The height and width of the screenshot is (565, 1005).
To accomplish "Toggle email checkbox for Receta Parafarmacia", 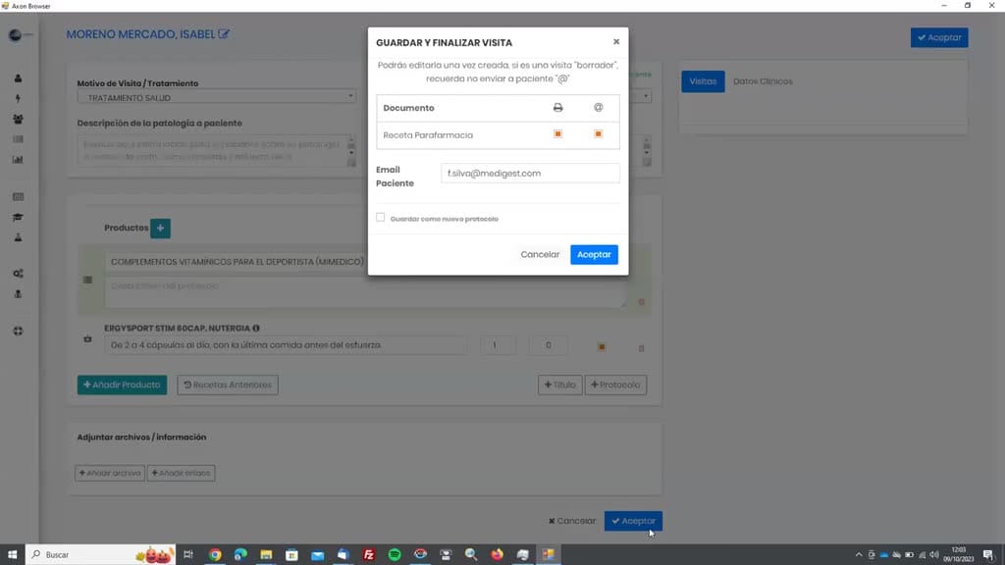I will tap(598, 133).
